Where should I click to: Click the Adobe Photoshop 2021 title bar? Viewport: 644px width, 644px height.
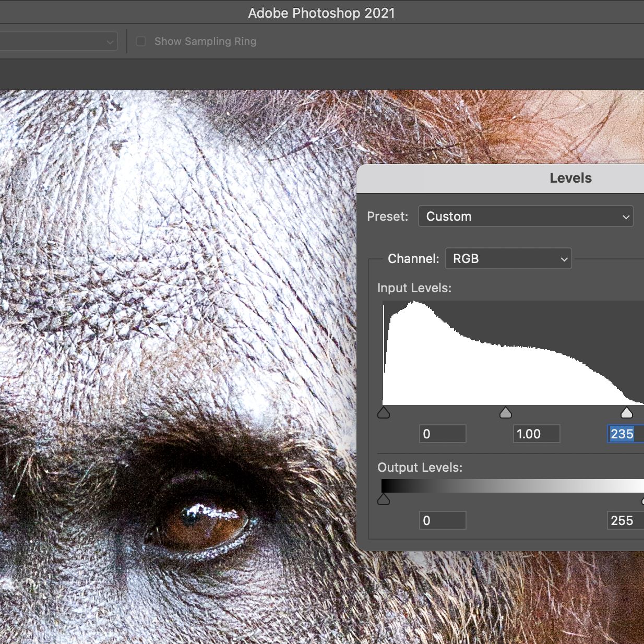point(322,12)
